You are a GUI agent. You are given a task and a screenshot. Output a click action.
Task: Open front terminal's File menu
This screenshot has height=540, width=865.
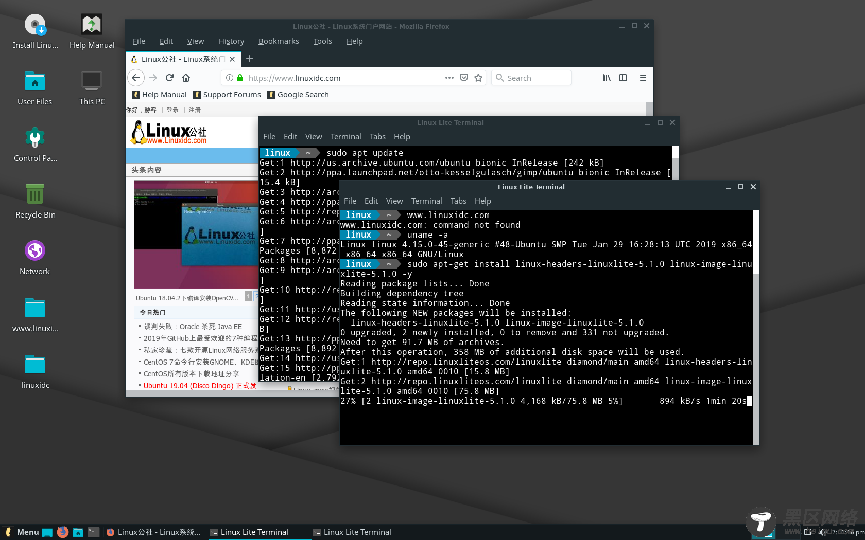[350, 201]
